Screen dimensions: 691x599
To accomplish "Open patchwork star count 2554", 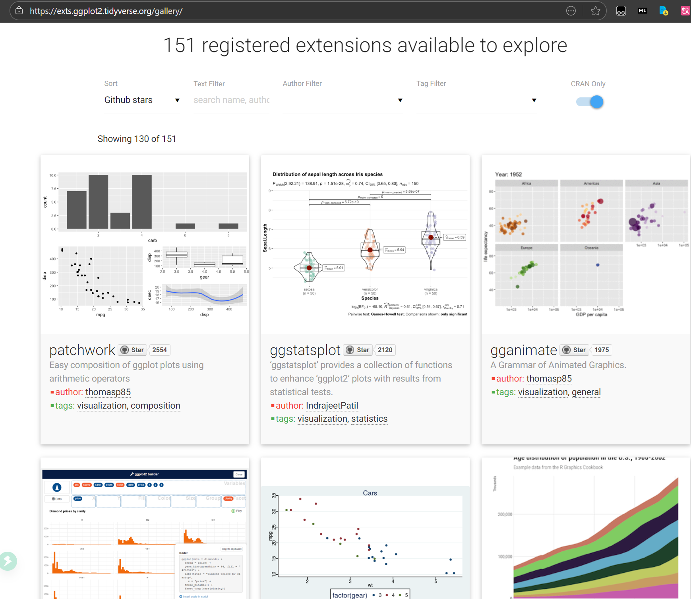I will pos(159,350).
